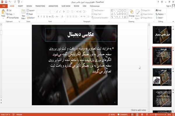Select slide 3 thumbnail in the panel

click(162, 77)
